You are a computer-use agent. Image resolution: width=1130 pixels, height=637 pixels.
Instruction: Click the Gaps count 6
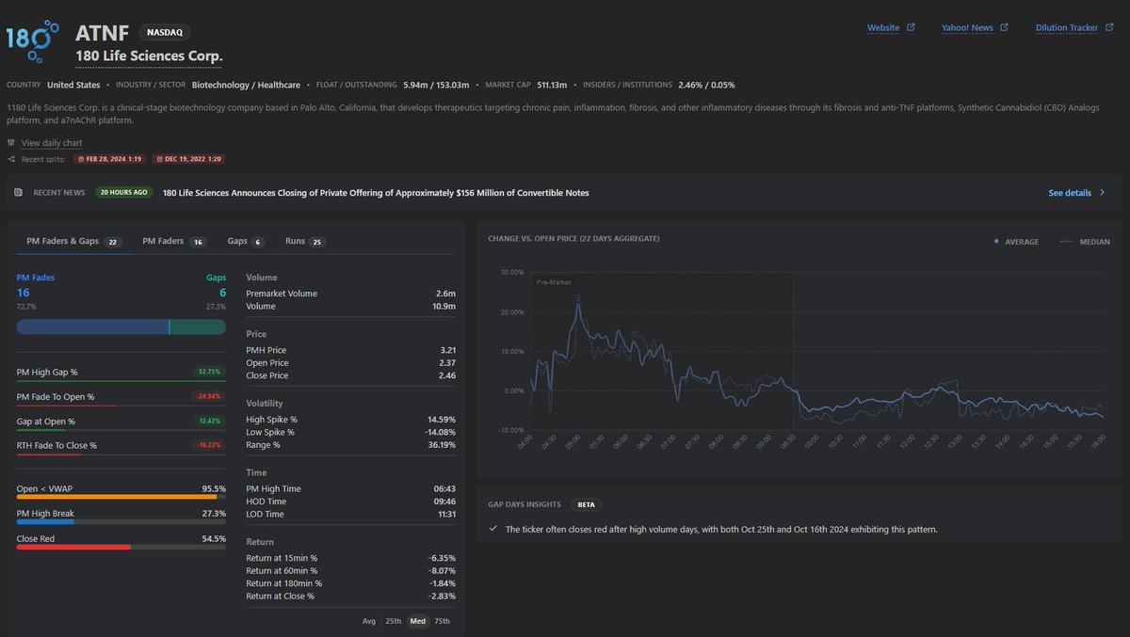(x=222, y=293)
